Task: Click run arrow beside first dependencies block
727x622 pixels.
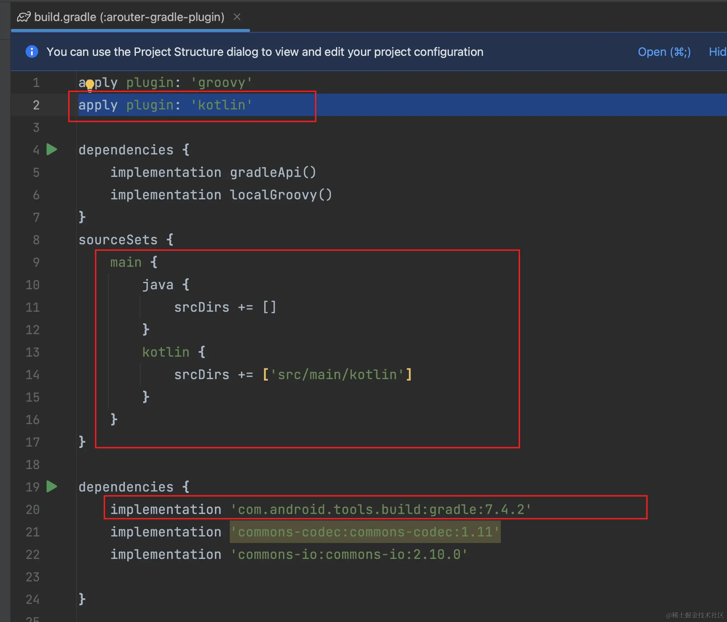Action: 52,149
